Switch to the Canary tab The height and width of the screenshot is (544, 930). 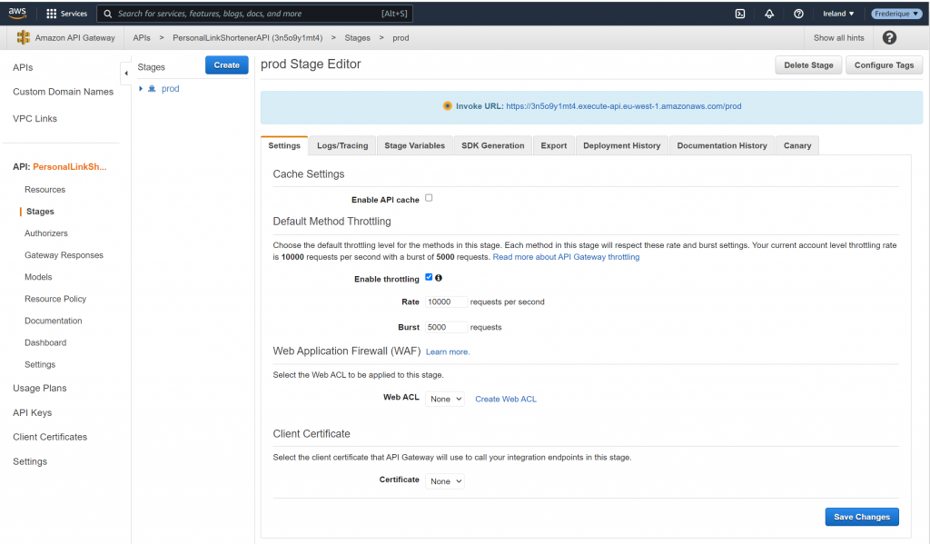pyautogui.click(x=797, y=145)
